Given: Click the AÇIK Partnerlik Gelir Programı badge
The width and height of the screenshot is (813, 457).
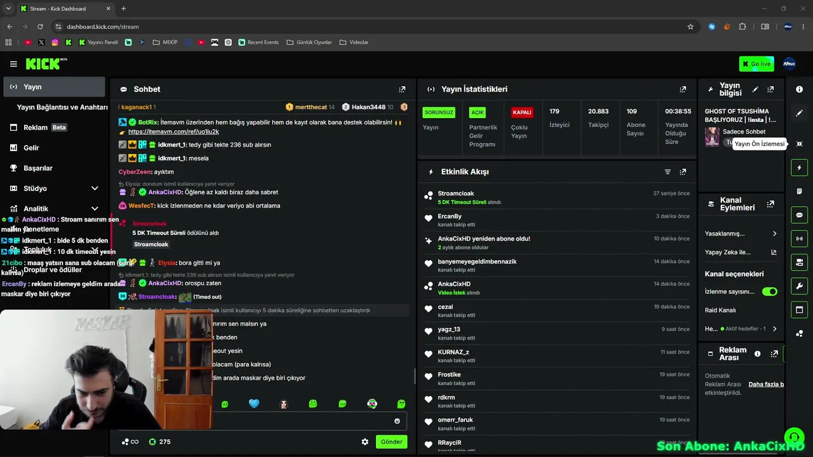Looking at the screenshot, I should 477,112.
